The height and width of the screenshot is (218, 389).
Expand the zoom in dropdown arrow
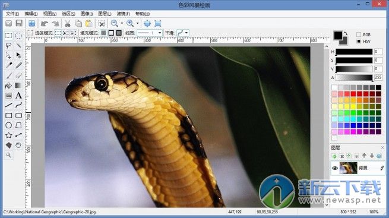pos(137,23)
